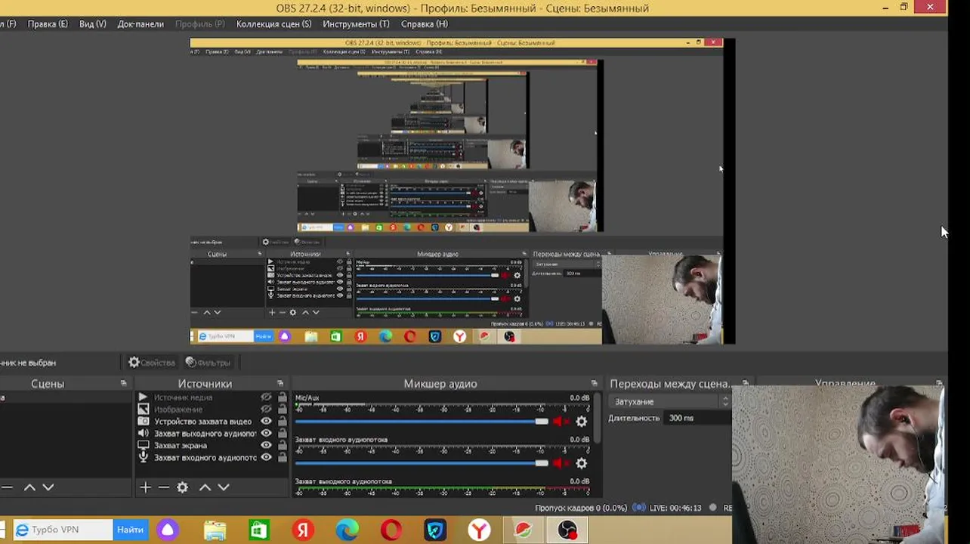The height and width of the screenshot is (544, 970).
Task: Toggle lock on Источник медиа source
Action: coord(282,397)
